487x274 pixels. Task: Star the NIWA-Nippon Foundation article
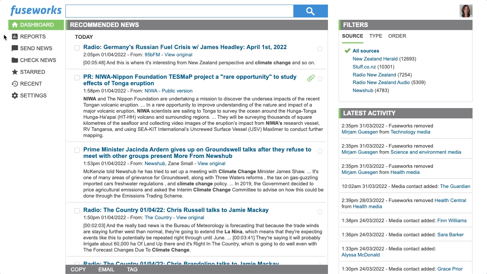[320, 78]
